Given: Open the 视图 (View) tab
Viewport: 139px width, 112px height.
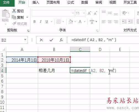Looking at the screenshot, I should click(x=113, y=2).
